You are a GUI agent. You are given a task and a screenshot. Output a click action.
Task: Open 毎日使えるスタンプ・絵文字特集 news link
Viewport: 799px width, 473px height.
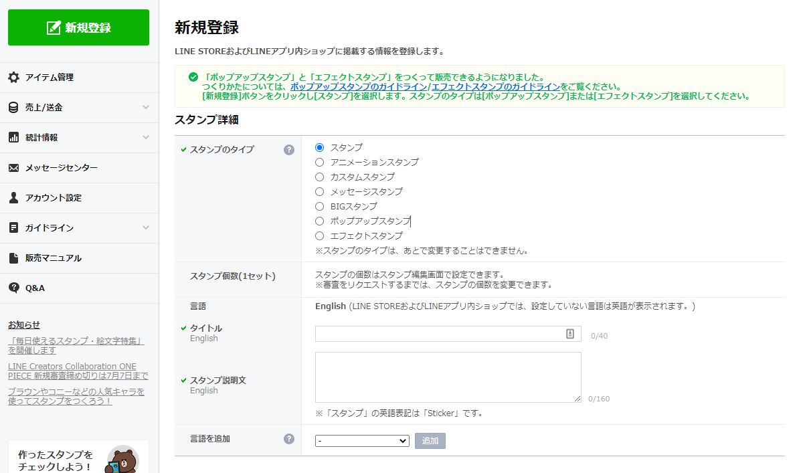click(x=76, y=346)
